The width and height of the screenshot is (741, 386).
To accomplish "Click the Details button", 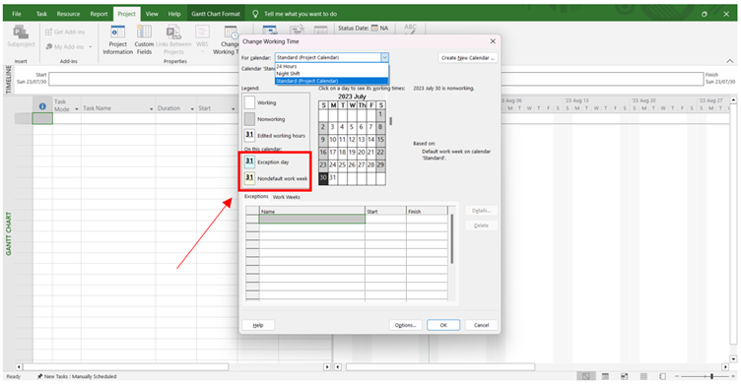I will (481, 211).
